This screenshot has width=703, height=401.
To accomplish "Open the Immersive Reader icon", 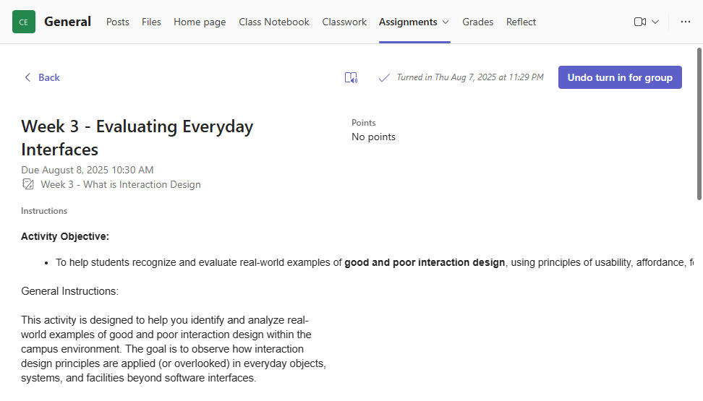I will click(x=351, y=77).
